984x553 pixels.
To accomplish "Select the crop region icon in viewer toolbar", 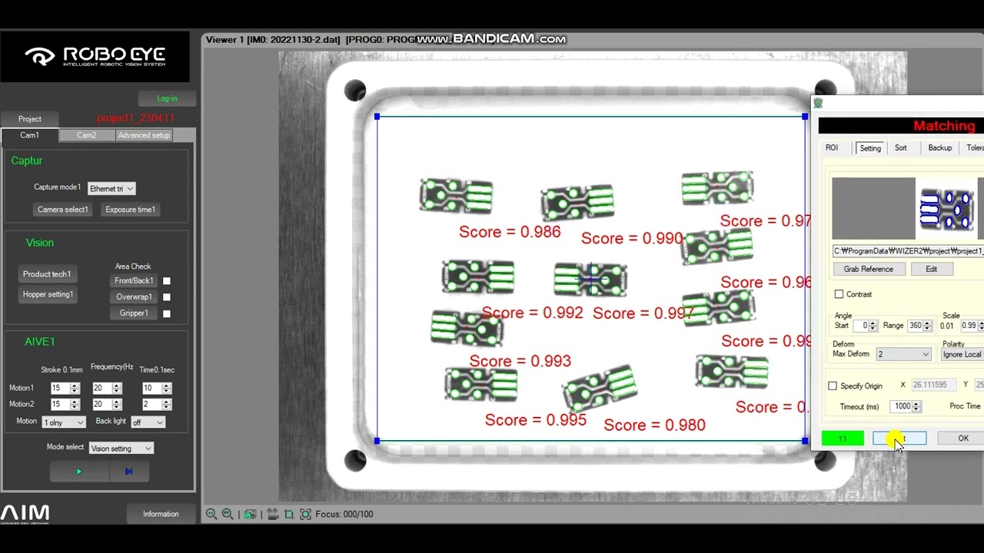I will [289, 514].
